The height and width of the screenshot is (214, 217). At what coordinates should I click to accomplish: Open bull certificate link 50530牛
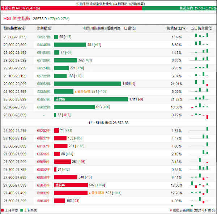click(x=44, y=201)
